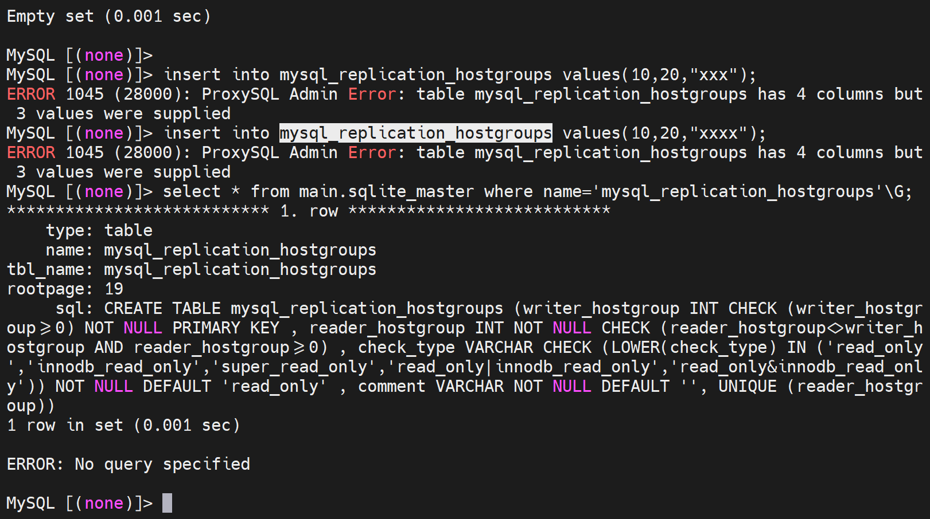Click the tbl_name field label
This screenshot has width=930, height=519.
(49, 269)
